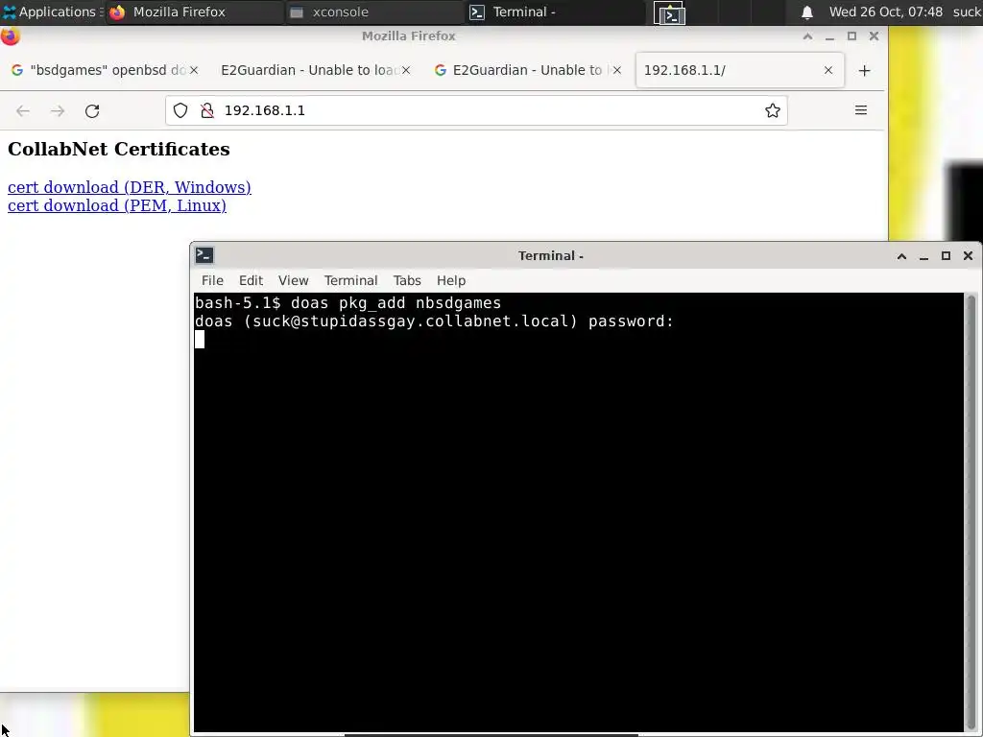Close the Firefox window
The width and height of the screenshot is (983, 737).
click(874, 36)
